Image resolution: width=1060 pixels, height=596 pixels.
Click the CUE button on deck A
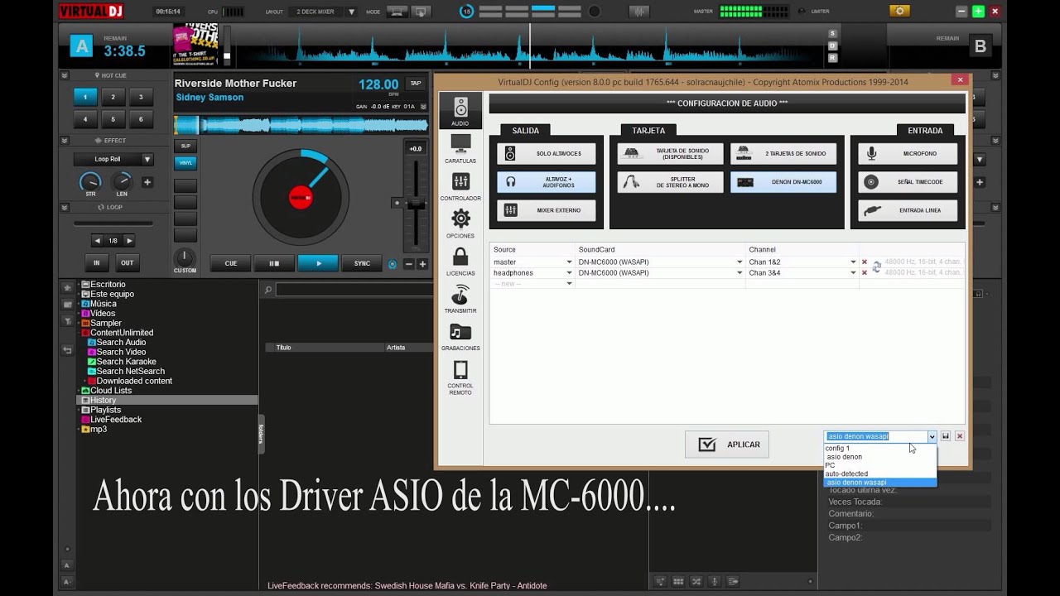click(x=230, y=263)
